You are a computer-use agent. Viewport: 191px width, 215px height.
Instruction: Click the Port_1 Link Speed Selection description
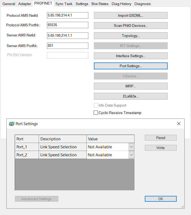(63, 147)
